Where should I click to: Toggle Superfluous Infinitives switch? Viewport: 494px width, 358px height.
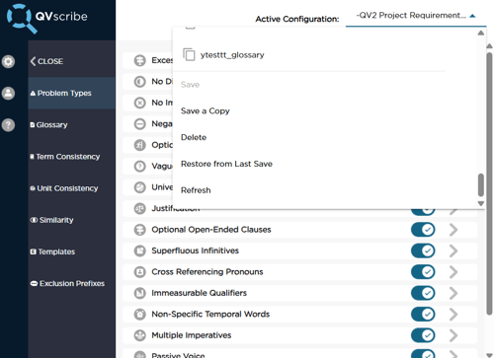423,251
